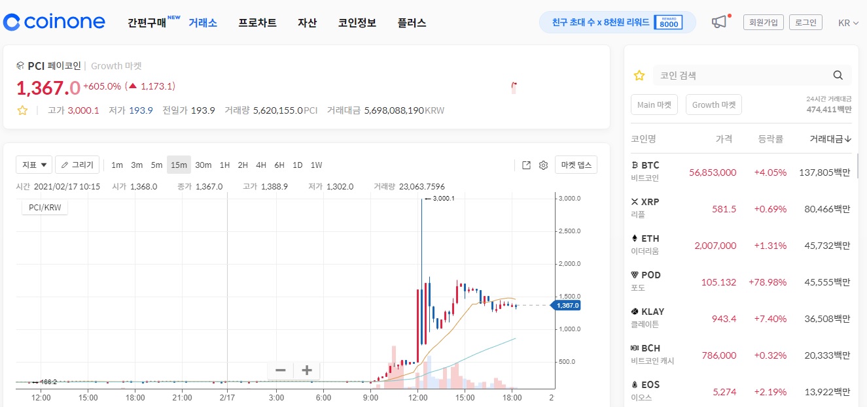This screenshot has height=407, width=867.
Task: Select the 1m chart interval
Action: click(x=117, y=165)
